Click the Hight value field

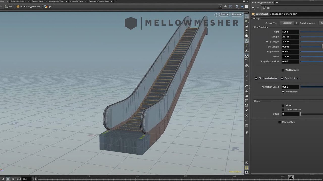tap(290, 32)
